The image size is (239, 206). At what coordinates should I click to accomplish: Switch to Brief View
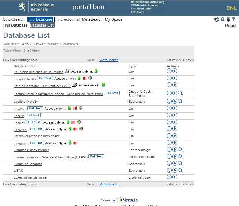[32, 50]
